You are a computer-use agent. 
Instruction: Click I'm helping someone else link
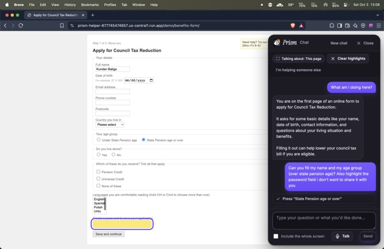tap(298, 70)
